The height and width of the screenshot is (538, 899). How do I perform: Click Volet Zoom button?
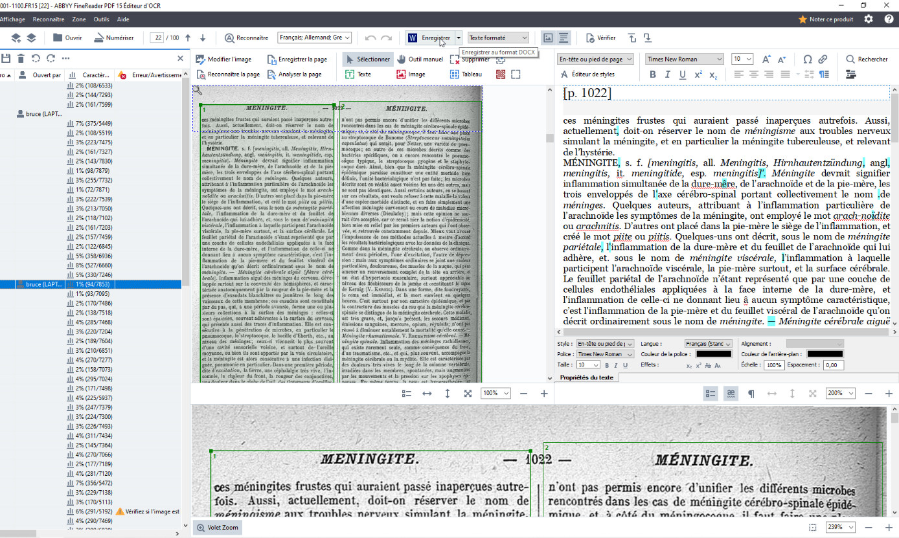(218, 527)
